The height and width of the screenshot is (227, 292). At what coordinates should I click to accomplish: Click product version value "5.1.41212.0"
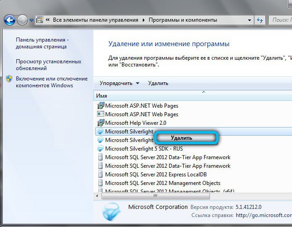[x=248, y=207]
